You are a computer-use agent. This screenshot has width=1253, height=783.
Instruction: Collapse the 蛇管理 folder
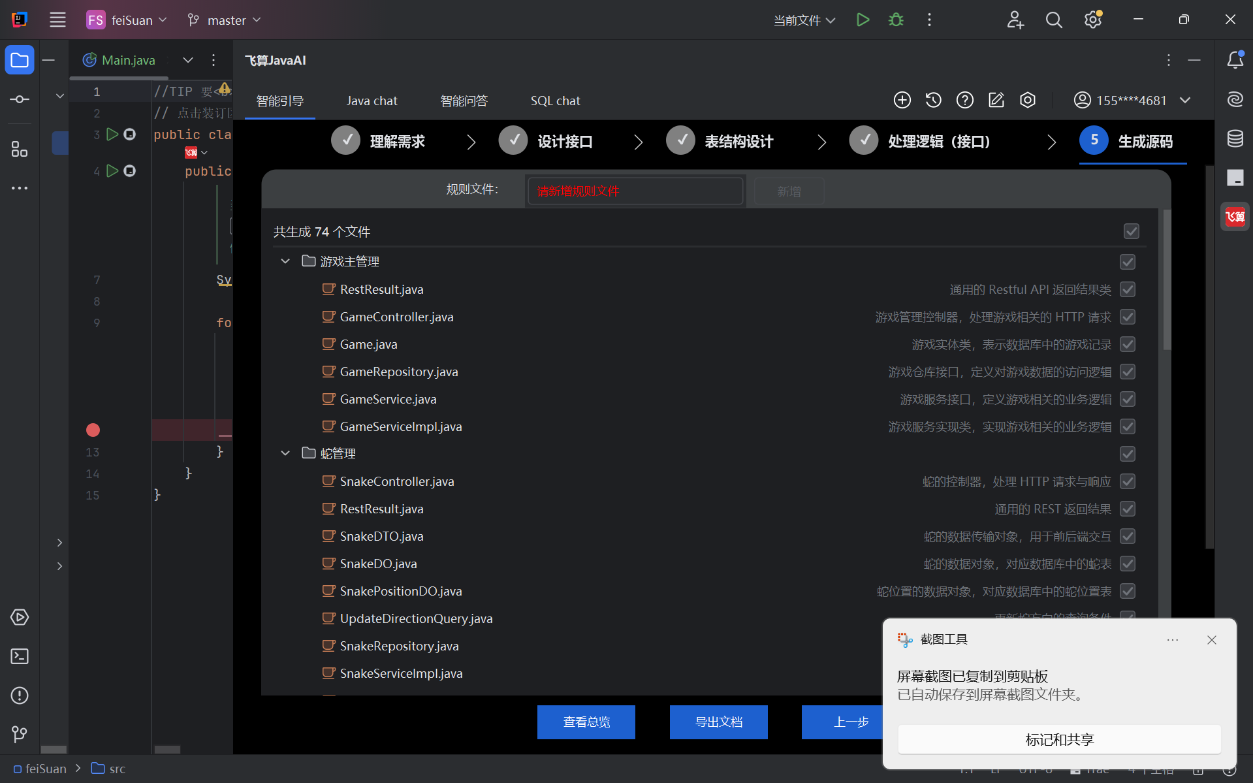click(285, 453)
